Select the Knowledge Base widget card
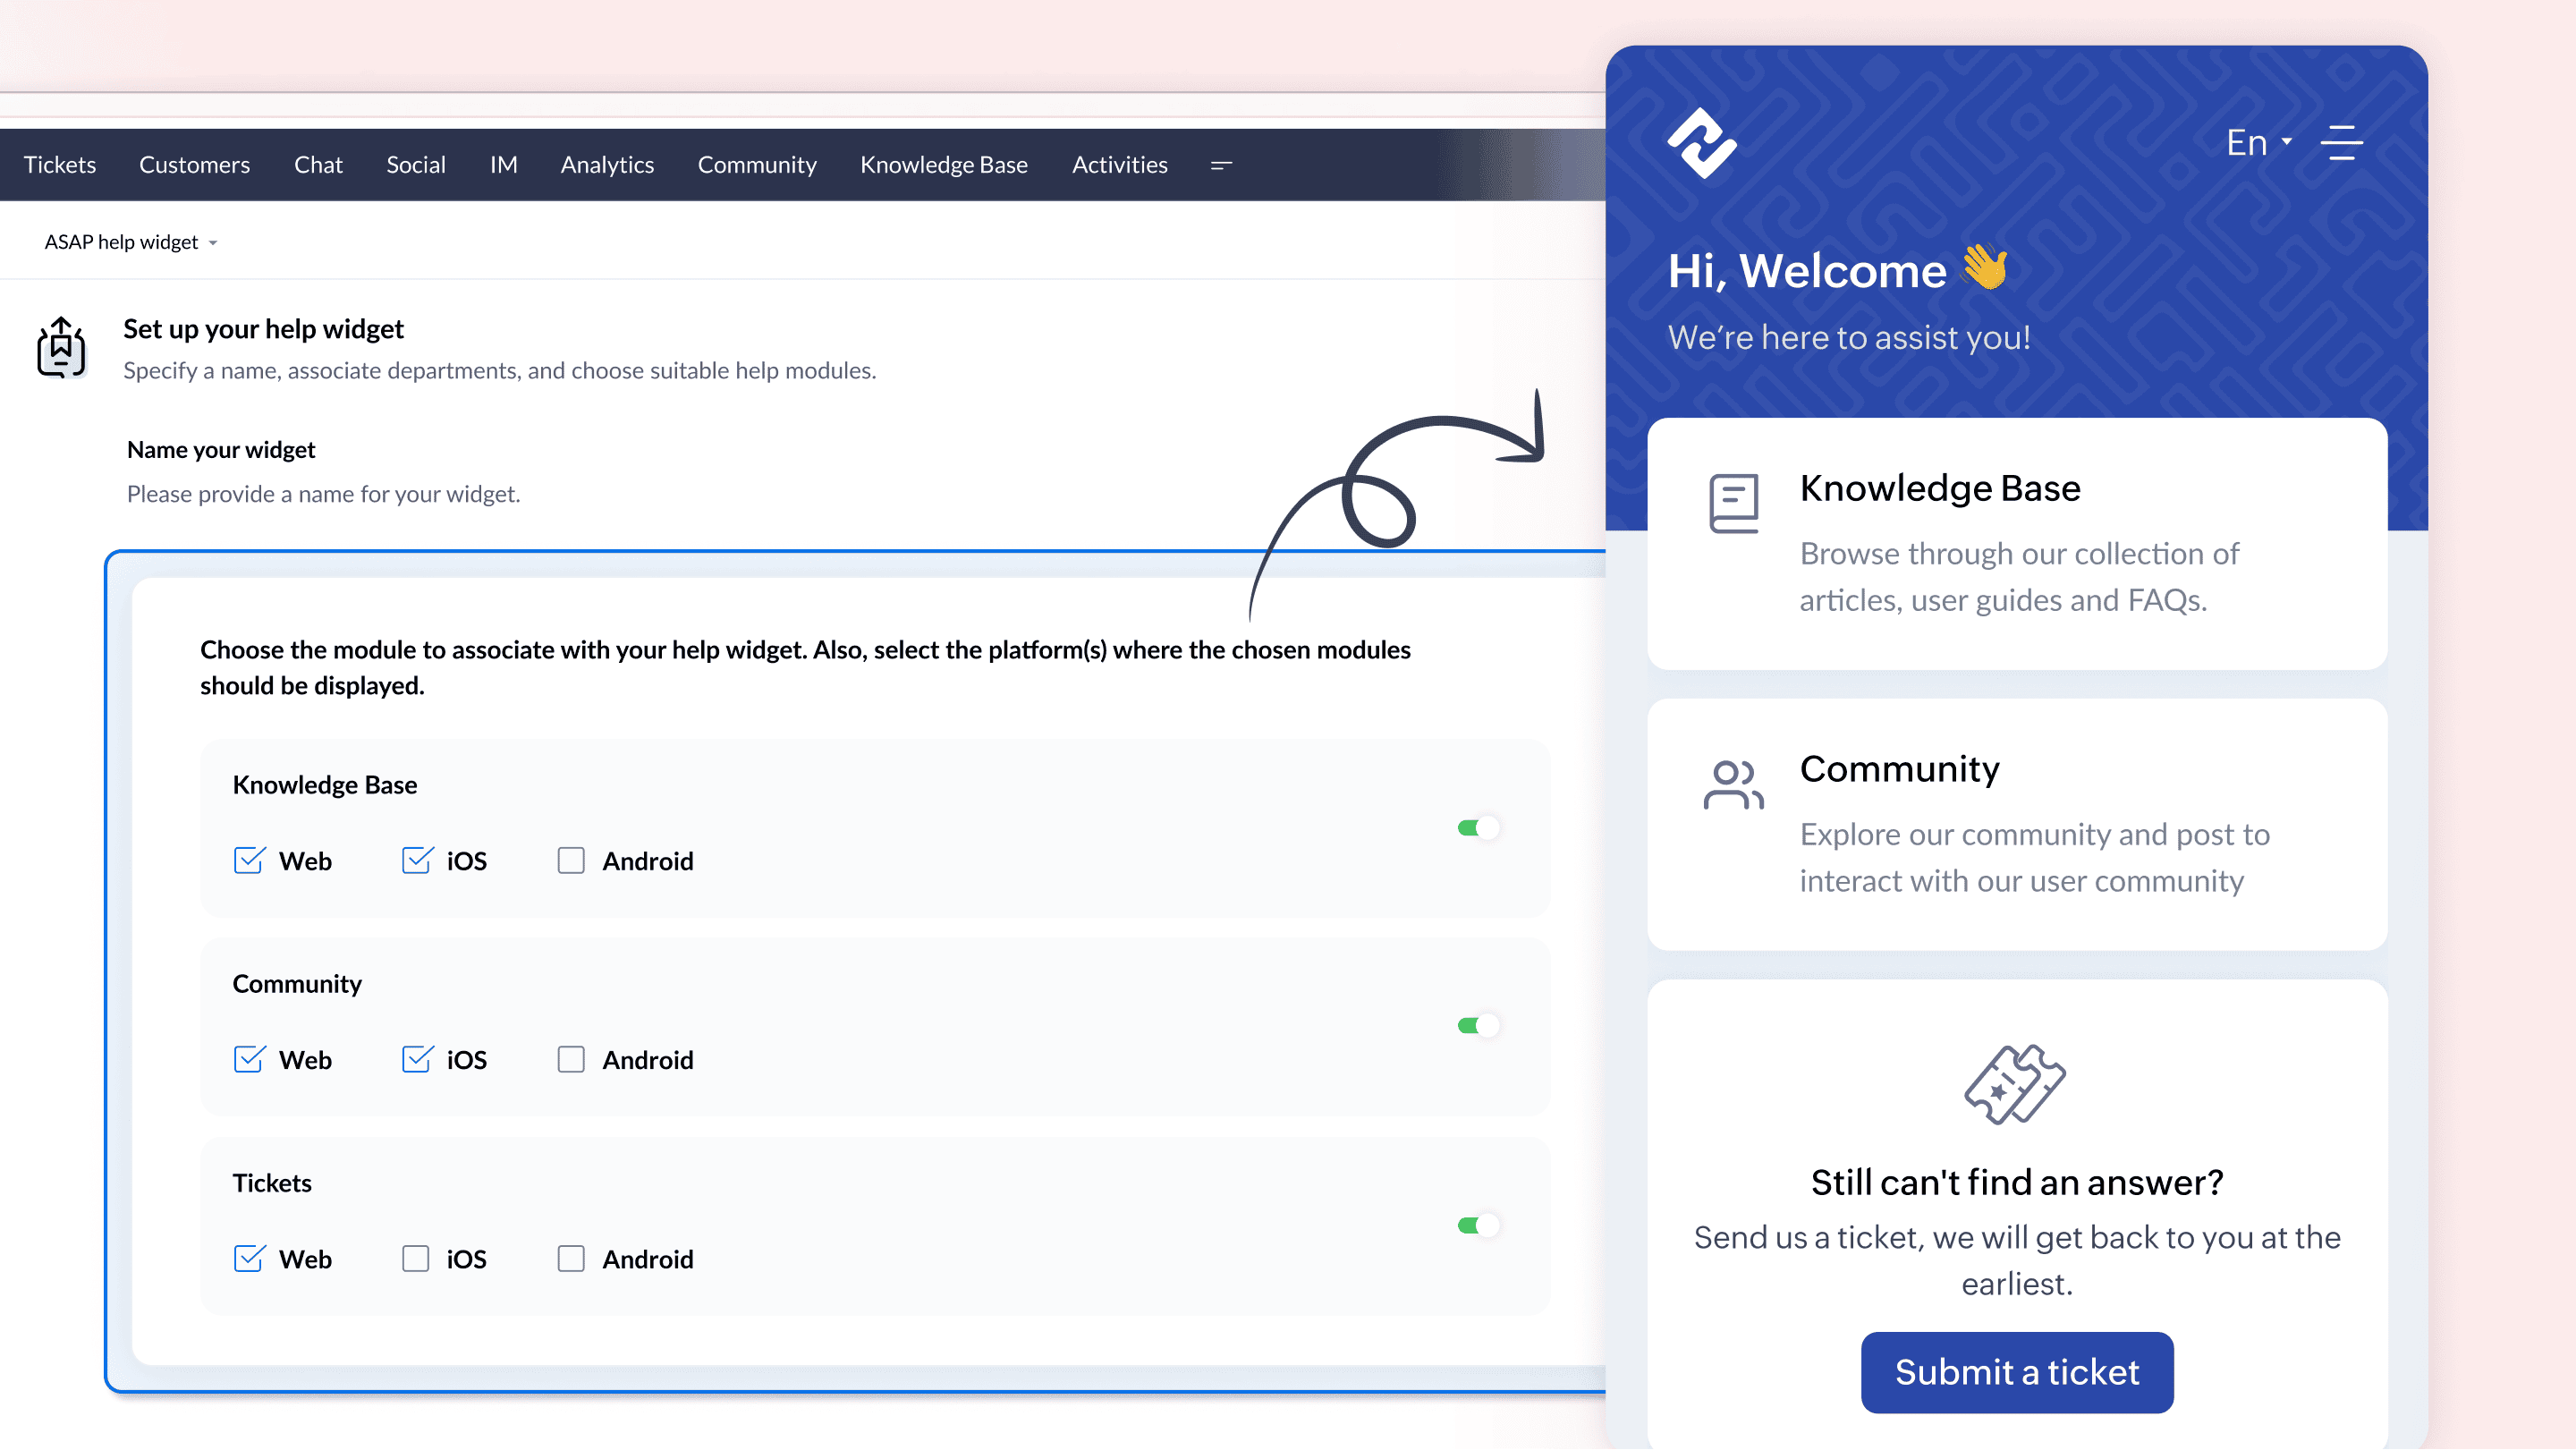 pos(2017,544)
